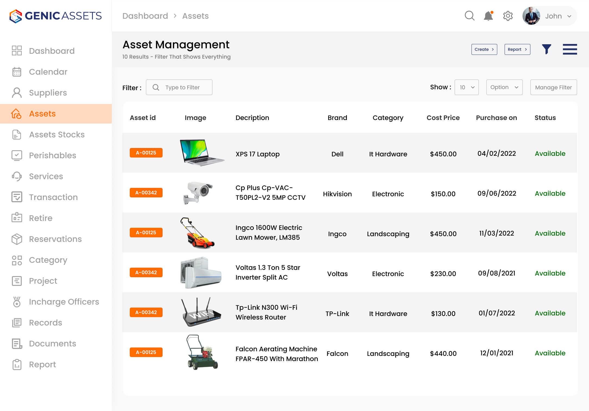This screenshot has width=589, height=411.
Task: Click the Reservations box icon
Action: point(17,239)
